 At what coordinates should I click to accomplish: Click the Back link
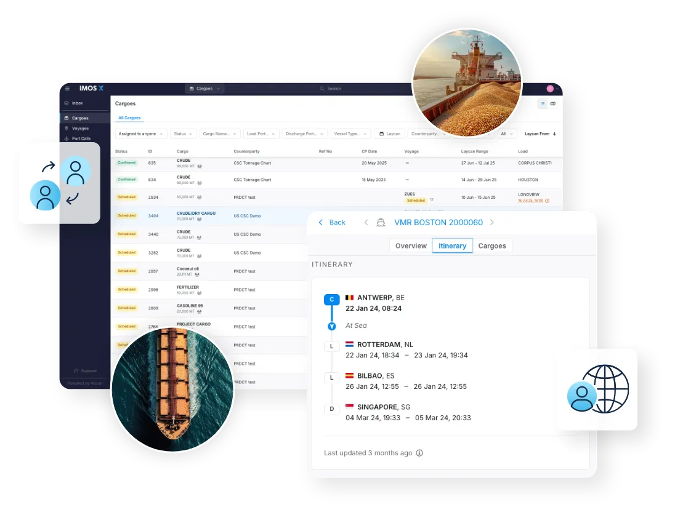point(332,223)
